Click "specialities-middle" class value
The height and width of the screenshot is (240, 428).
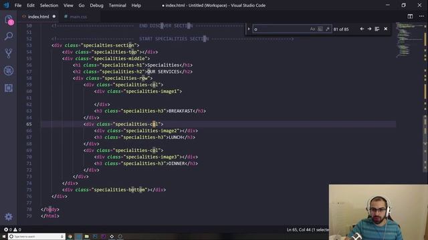(119, 59)
